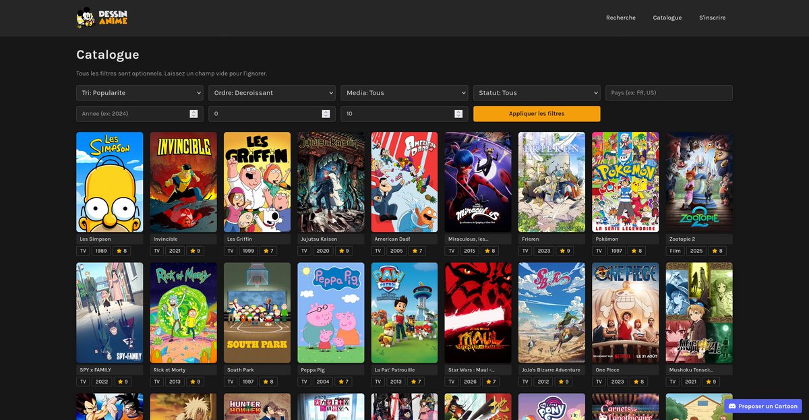This screenshot has width=809, height=420.
Task: Open the Catalogue nav link
Action: [x=667, y=18]
